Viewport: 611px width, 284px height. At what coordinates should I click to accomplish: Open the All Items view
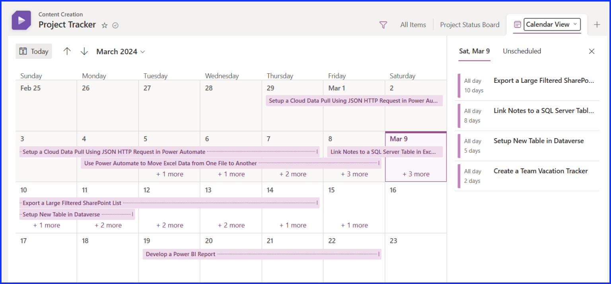pyautogui.click(x=413, y=24)
